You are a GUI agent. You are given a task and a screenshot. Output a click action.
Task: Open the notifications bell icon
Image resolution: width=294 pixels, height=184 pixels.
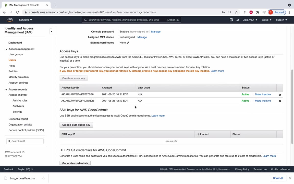pyautogui.click(x=238, y=20)
